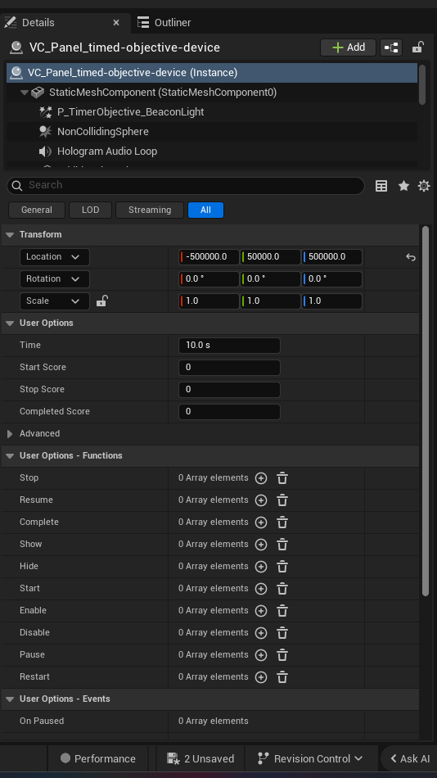Switch to the Outliner tab

[164, 23]
